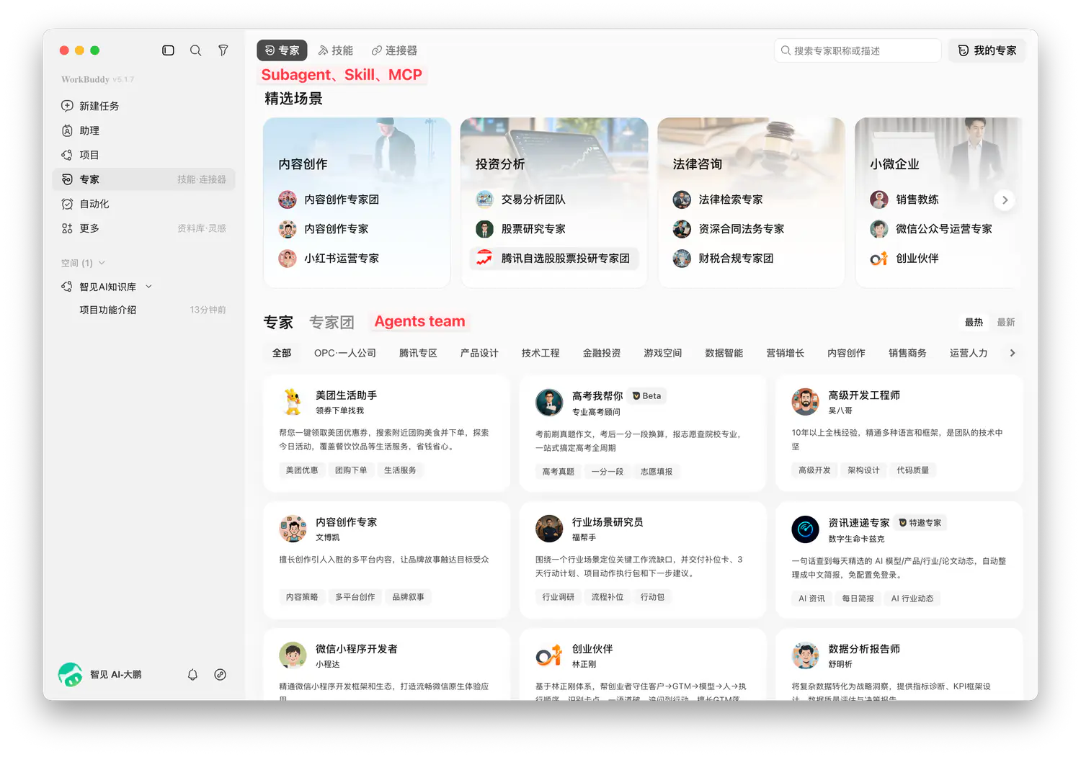1081x757 pixels.
Task: Open the 我的专家 button
Action: tap(987, 50)
